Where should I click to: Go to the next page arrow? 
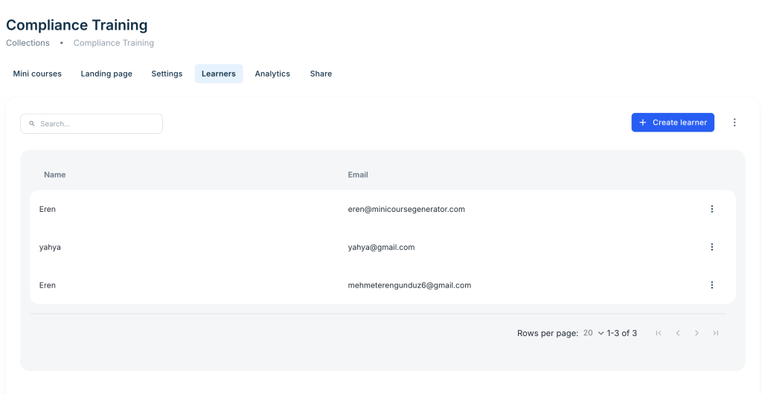[697, 333]
